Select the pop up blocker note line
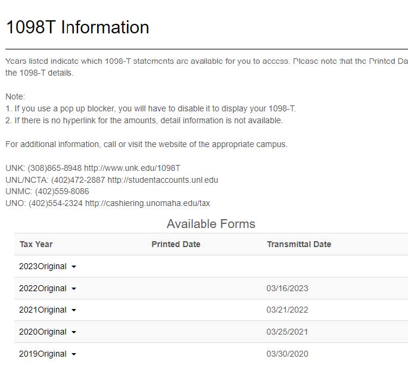The height and width of the screenshot is (365, 408). [x=151, y=108]
